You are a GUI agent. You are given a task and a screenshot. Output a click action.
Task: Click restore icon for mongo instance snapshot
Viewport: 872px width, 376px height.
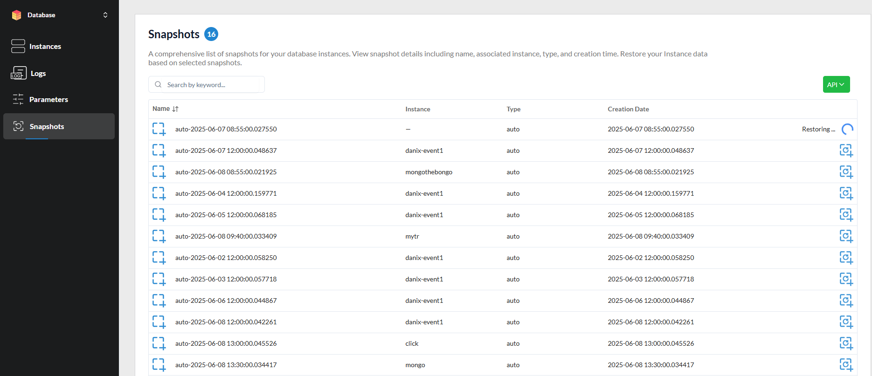pyautogui.click(x=846, y=365)
